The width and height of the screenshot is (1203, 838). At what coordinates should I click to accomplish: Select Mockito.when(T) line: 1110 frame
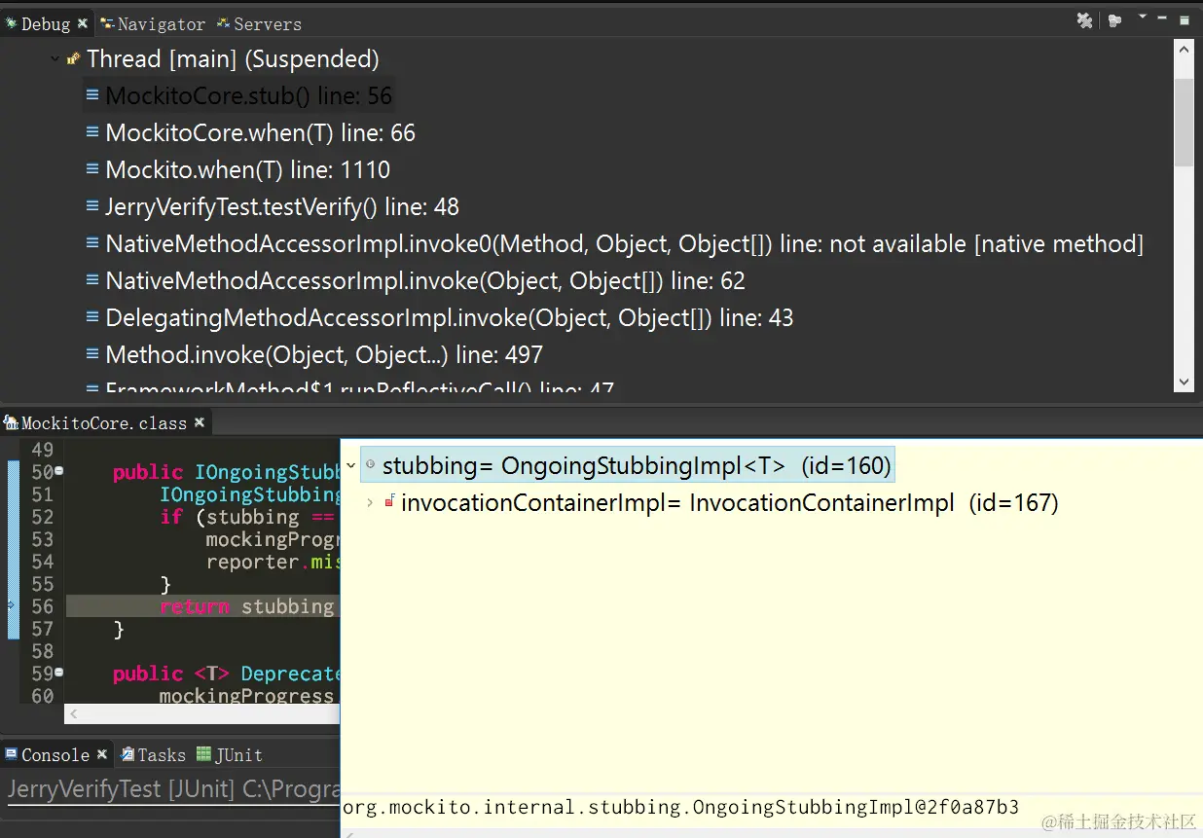click(x=247, y=169)
